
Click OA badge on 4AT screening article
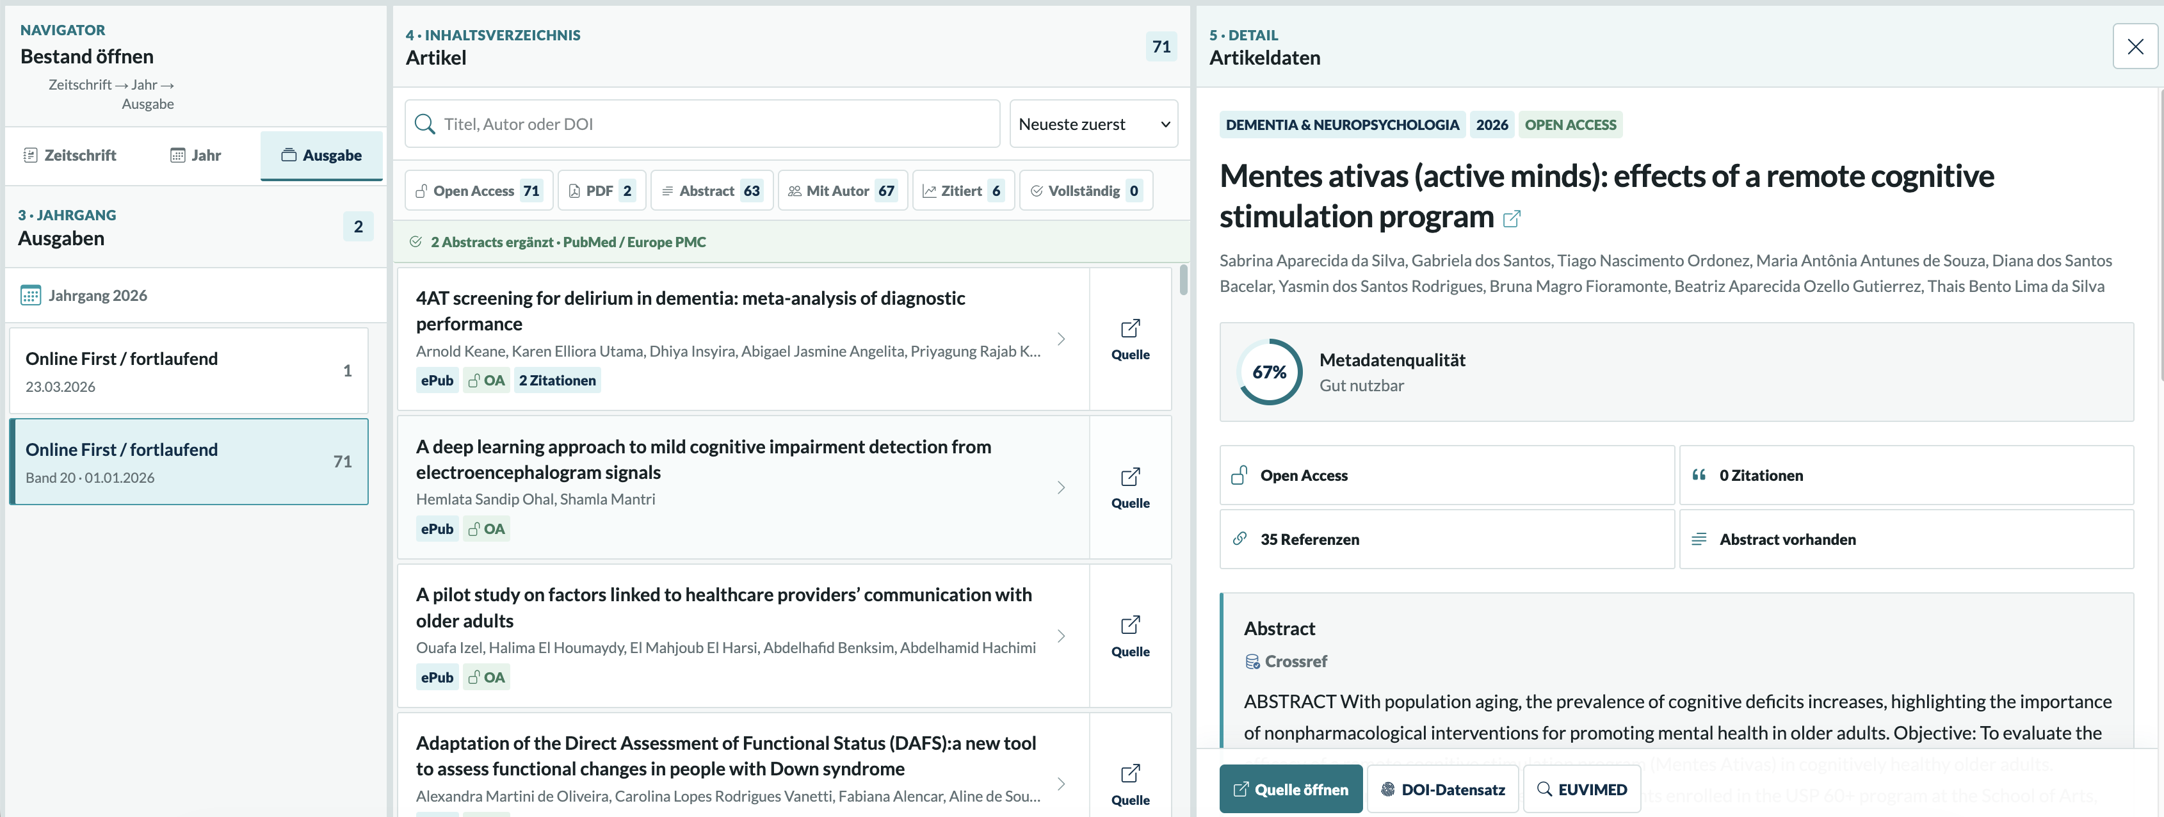point(487,381)
